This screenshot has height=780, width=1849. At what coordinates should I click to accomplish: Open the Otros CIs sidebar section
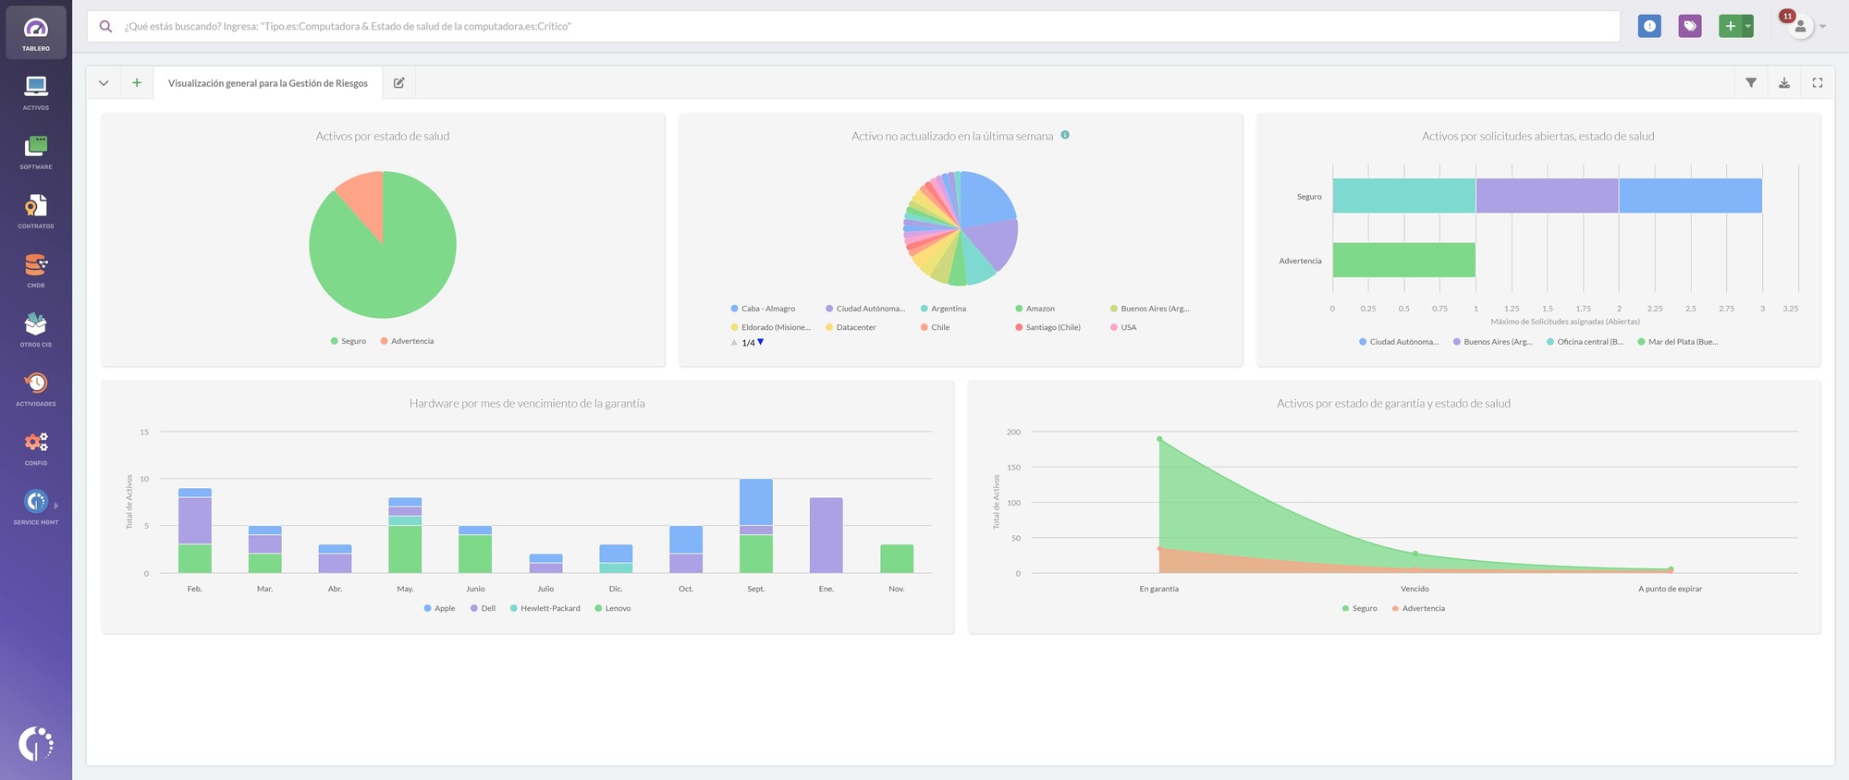point(36,329)
